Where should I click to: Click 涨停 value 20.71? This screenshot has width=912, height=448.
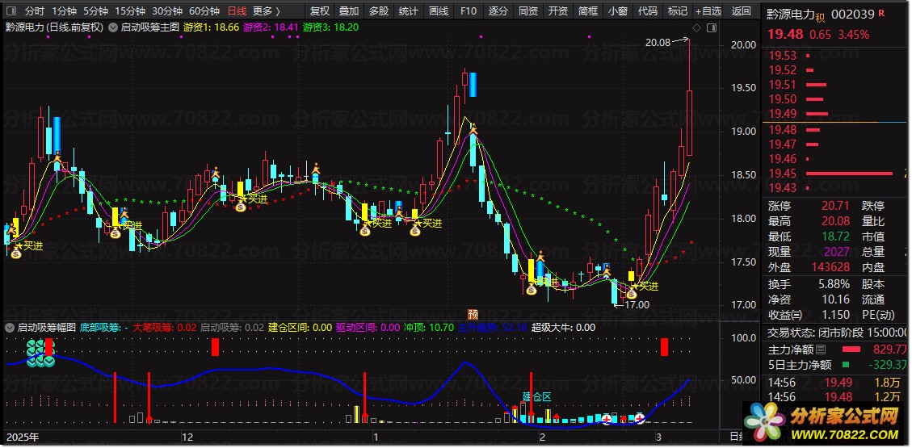(x=836, y=206)
